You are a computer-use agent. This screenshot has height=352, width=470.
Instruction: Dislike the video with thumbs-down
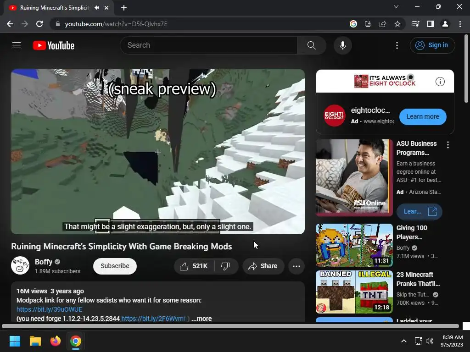225,266
